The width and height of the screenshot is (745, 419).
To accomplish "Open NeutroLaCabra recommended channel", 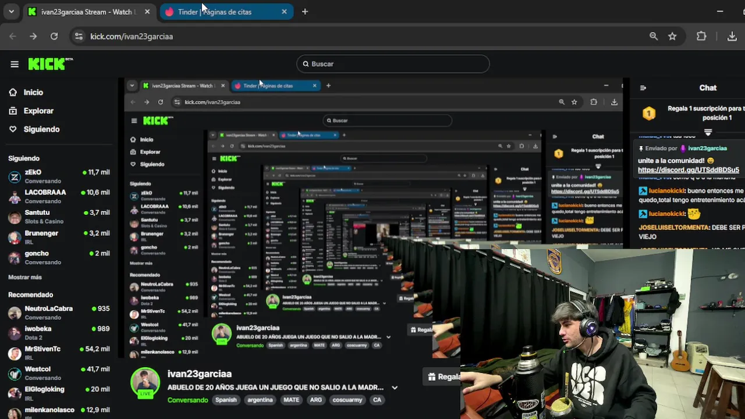I will click(58, 313).
